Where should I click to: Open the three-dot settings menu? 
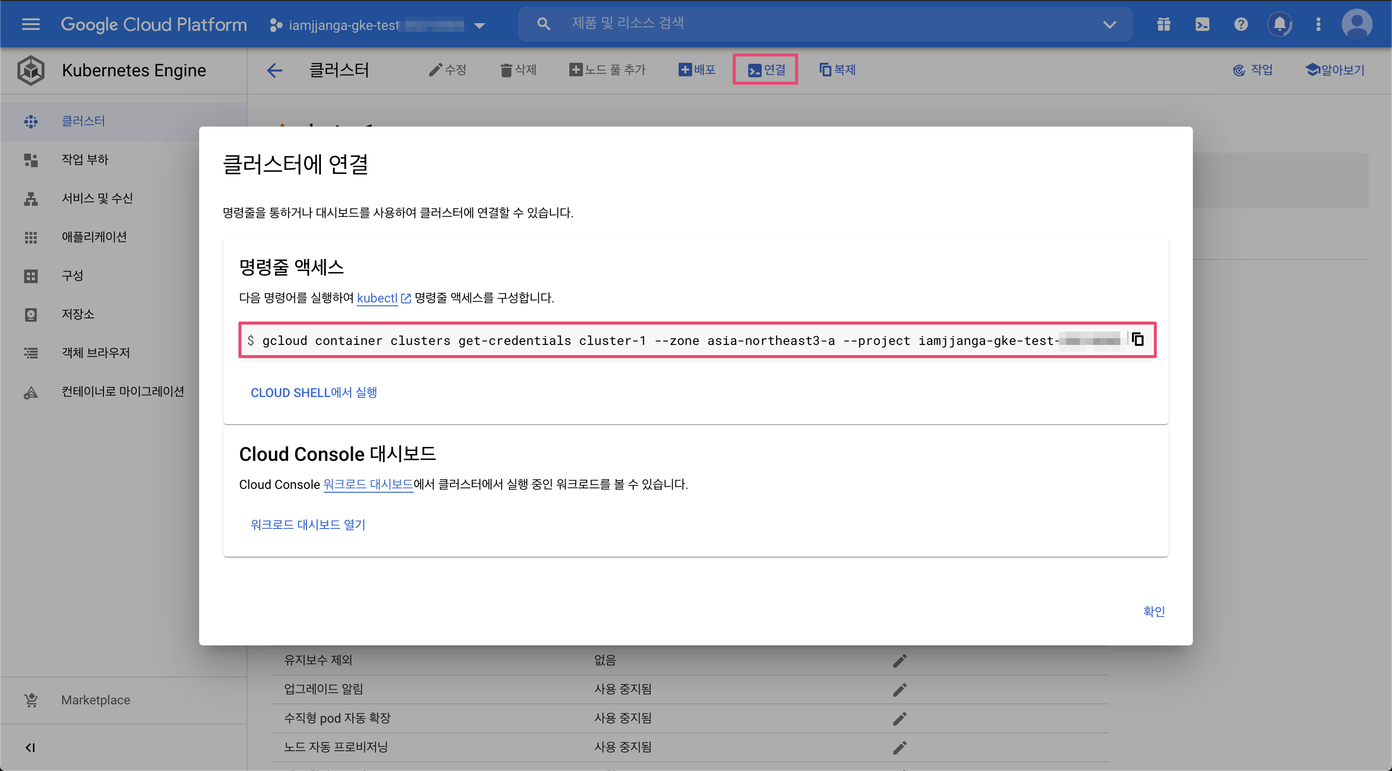click(1318, 24)
